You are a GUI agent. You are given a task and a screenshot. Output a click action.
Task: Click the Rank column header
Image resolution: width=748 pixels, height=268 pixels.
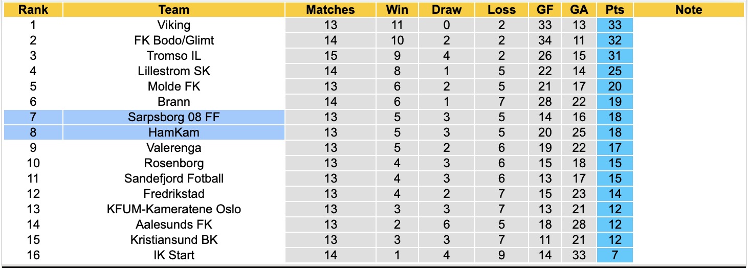tap(33, 10)
